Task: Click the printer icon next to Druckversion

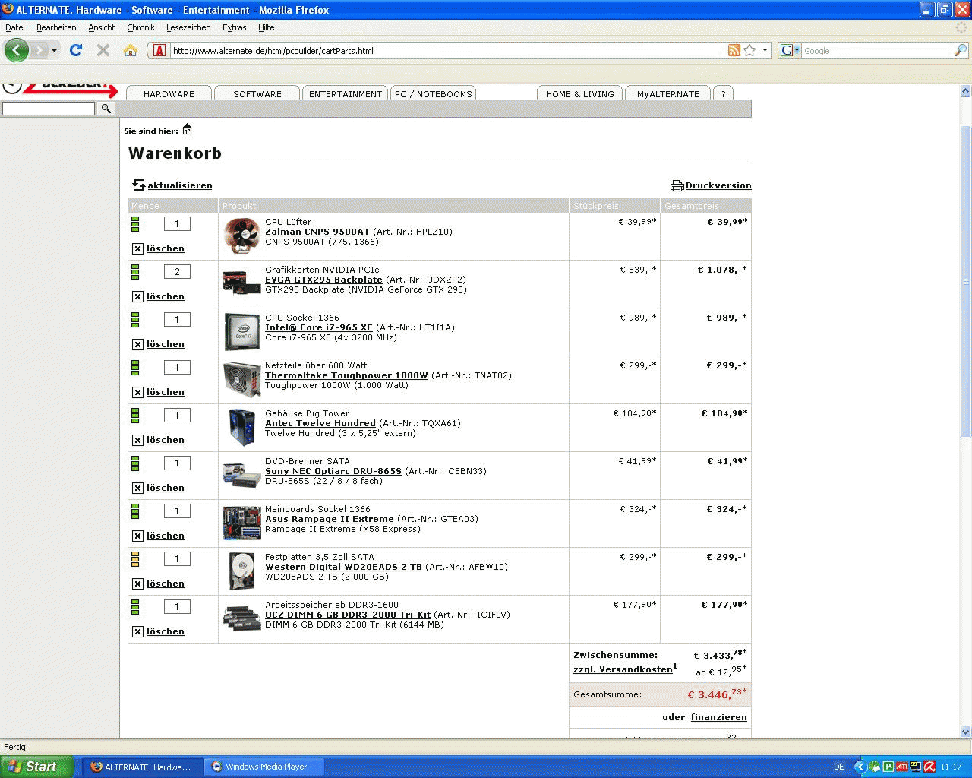Action: click(677, 185)
